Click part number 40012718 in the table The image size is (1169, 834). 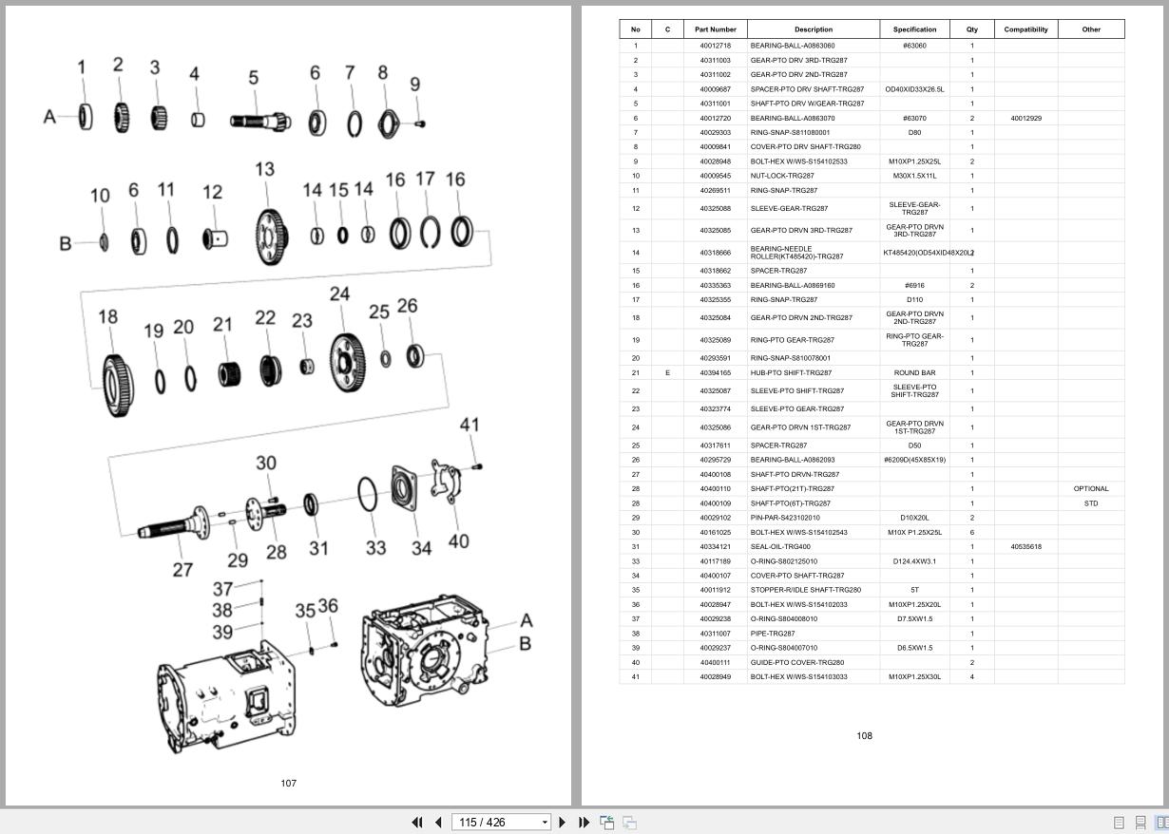point(716,46)
